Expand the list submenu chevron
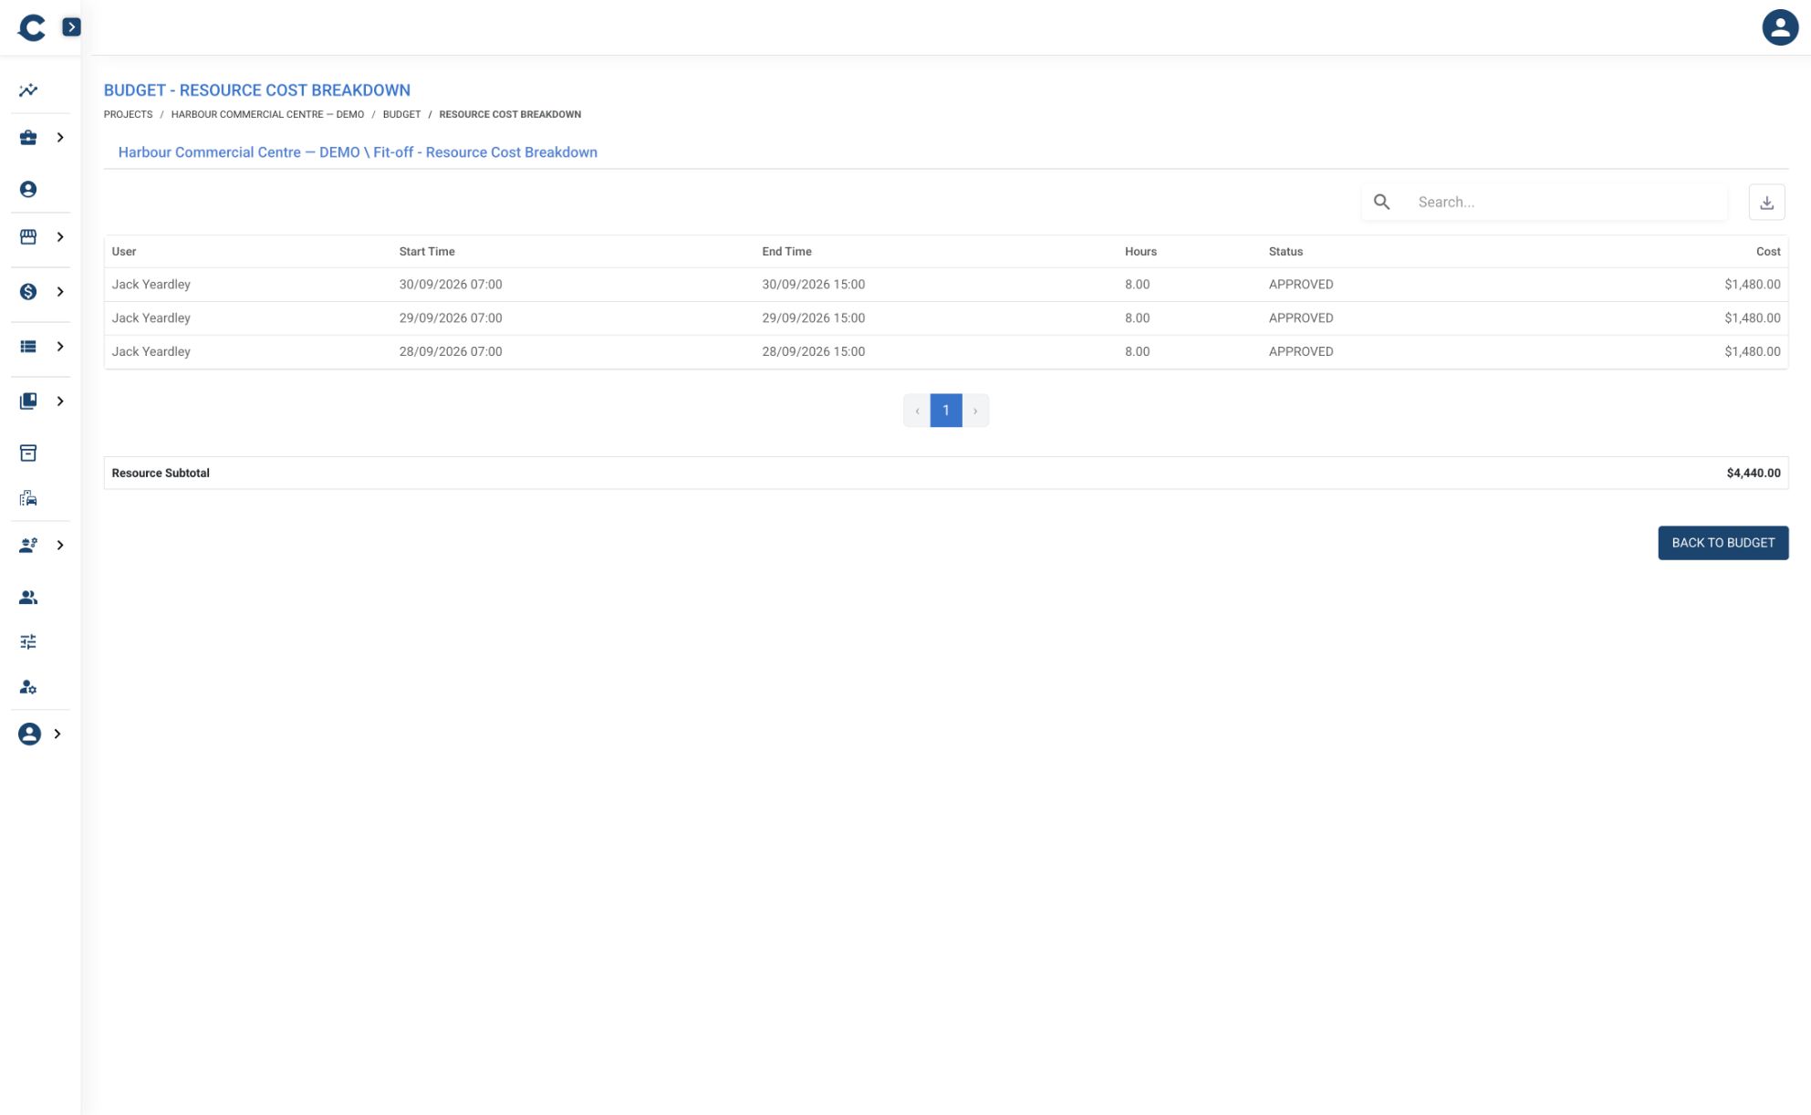This screenshot has width=1811, height=1115. click(60, 347)
